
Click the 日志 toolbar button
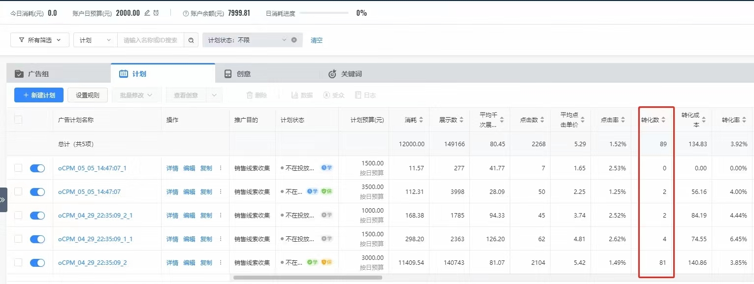(x=365, y=95)
